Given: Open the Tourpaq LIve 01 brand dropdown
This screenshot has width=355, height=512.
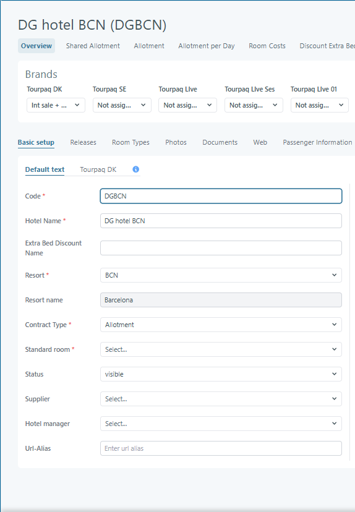Looking at the screenshot, I should [320, 105].
